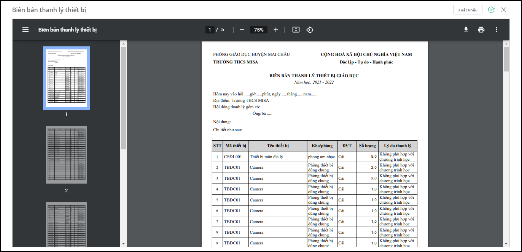The height and width of the screenshot is (252, 522).
Task: Click the Xuất khẩu button
Action: tap(468, 10)
